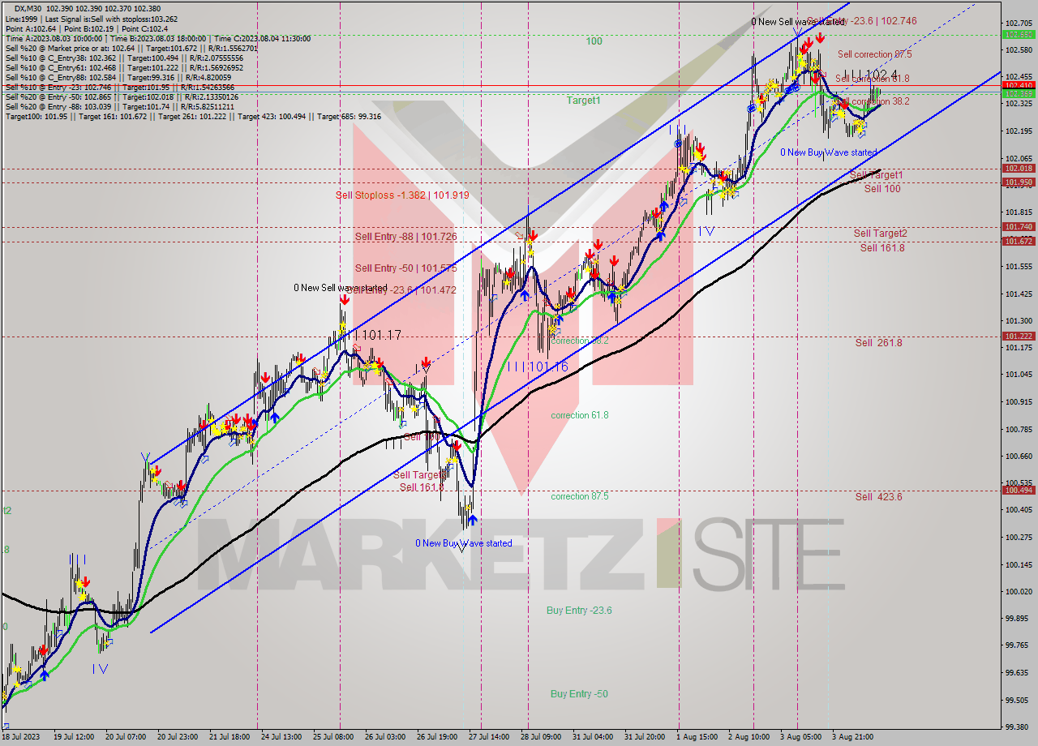
Task: Click the 100.785 price axis value
Action: click(1019, 429)
